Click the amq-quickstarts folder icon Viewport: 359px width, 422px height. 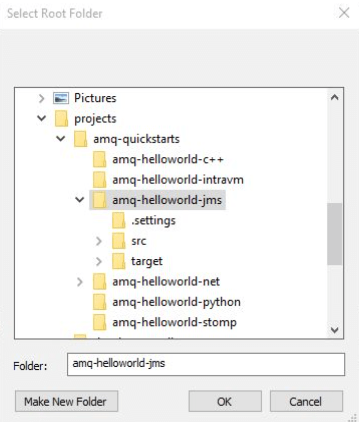tap(80, 139)
